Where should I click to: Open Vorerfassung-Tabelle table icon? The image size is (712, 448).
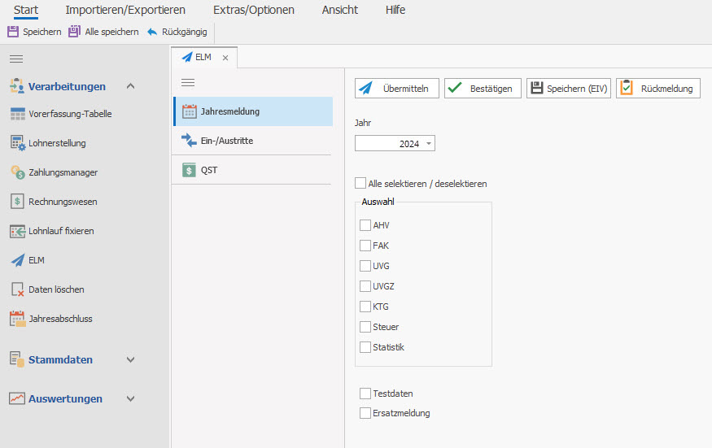(18, 114)
